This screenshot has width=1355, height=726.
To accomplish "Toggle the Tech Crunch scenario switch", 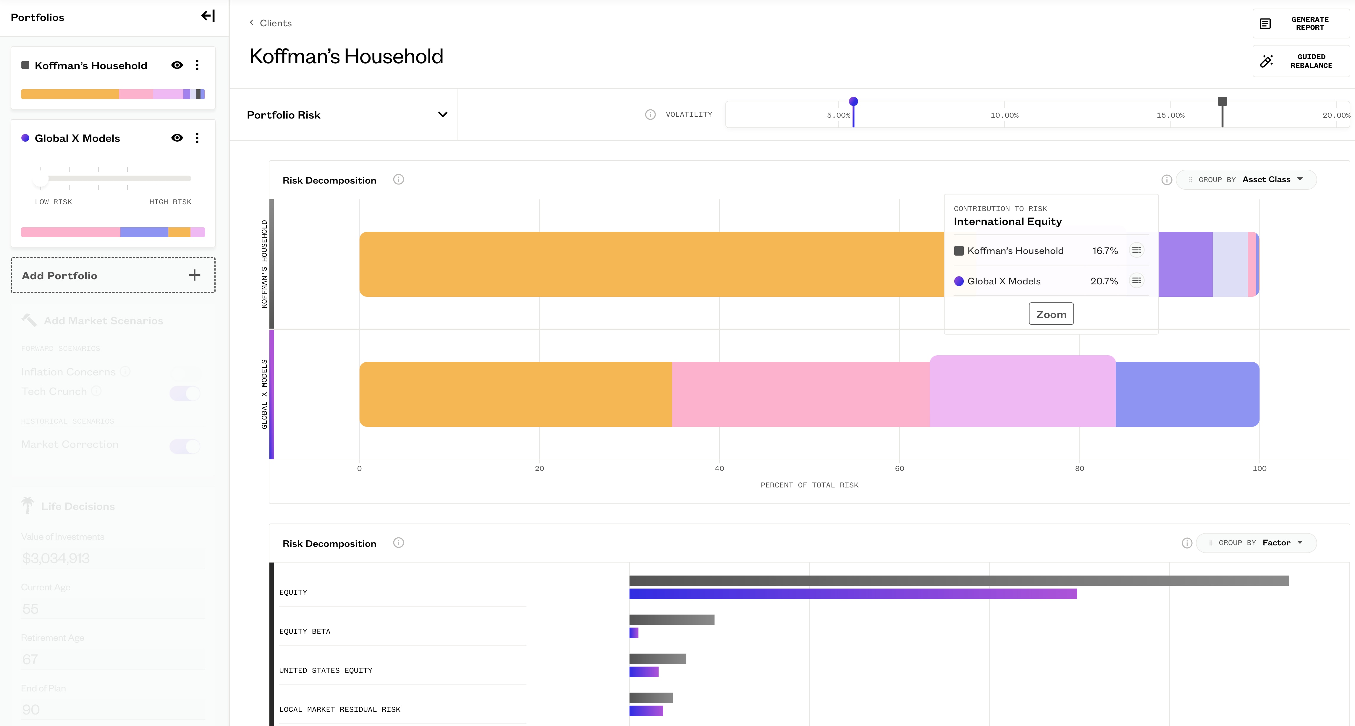I will (x=185, y=393).
